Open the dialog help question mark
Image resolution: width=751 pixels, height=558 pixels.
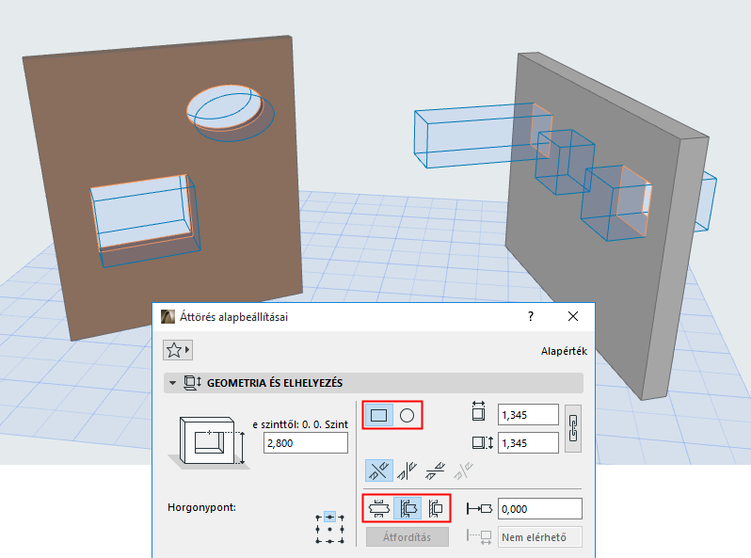[531, 316]
